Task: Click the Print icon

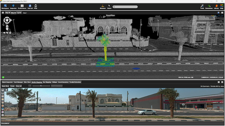Action: [35, 6]
